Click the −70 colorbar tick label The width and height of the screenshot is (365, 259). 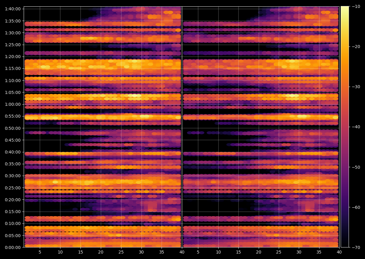(356, 247)
